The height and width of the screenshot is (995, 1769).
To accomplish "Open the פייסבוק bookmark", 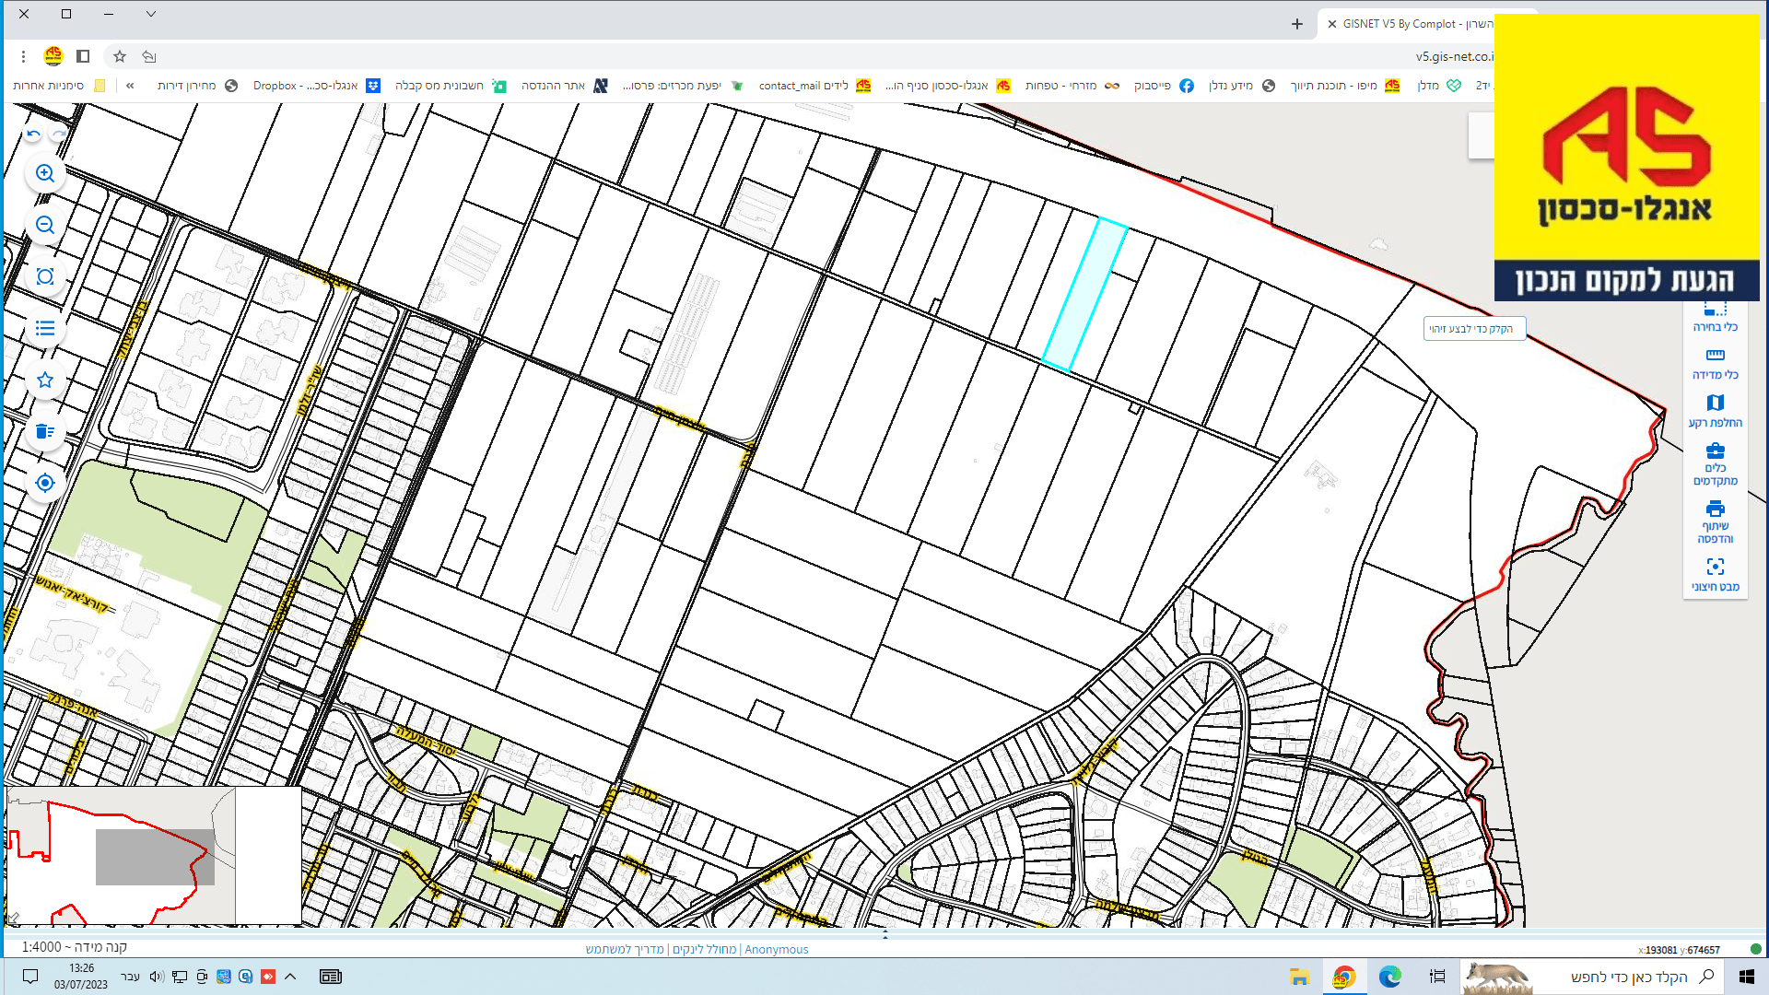I will pos(1164,86).
